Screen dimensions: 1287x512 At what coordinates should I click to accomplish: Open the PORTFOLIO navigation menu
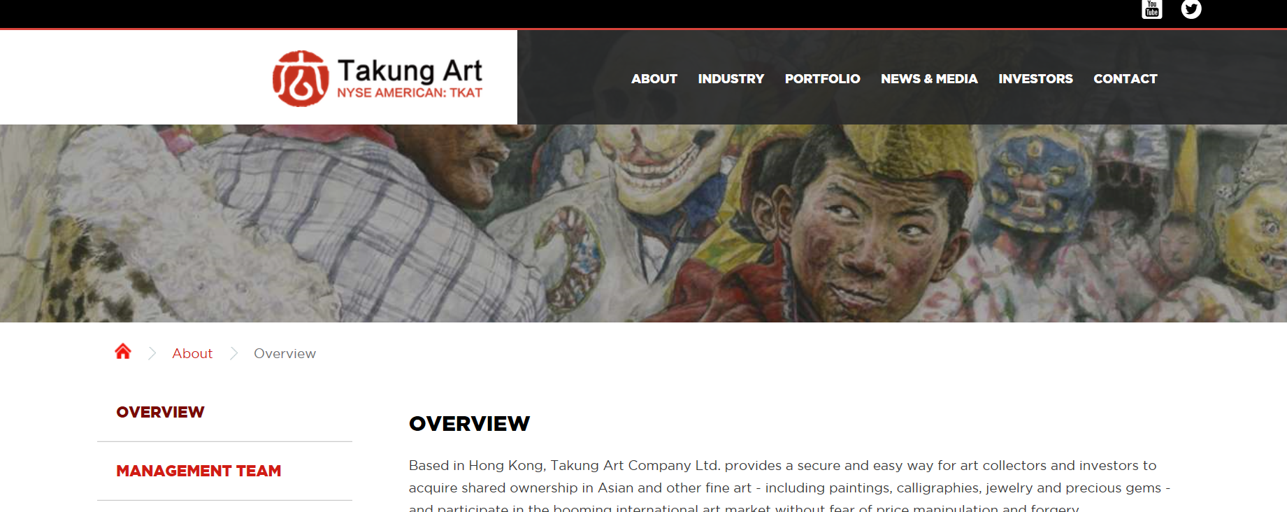click(x=822, y=79)
